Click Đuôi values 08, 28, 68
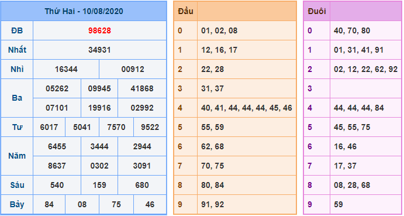This screenshot has height=216, width=404. 352,185
